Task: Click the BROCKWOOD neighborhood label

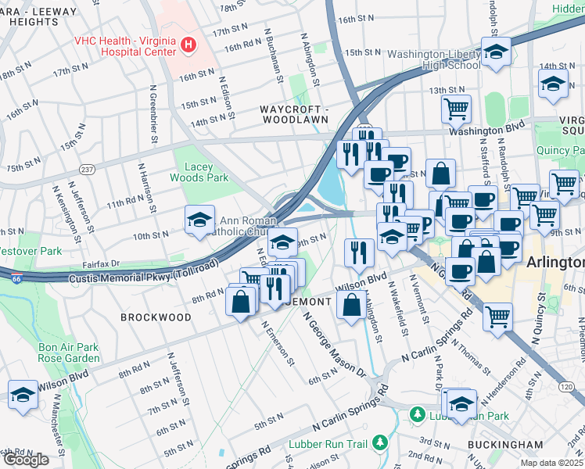Action: [x=156, y=317]
